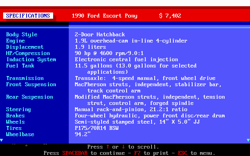Click the Front Suspension label
Viewport: 250px width, 156px height.
(x=31, y=85)
